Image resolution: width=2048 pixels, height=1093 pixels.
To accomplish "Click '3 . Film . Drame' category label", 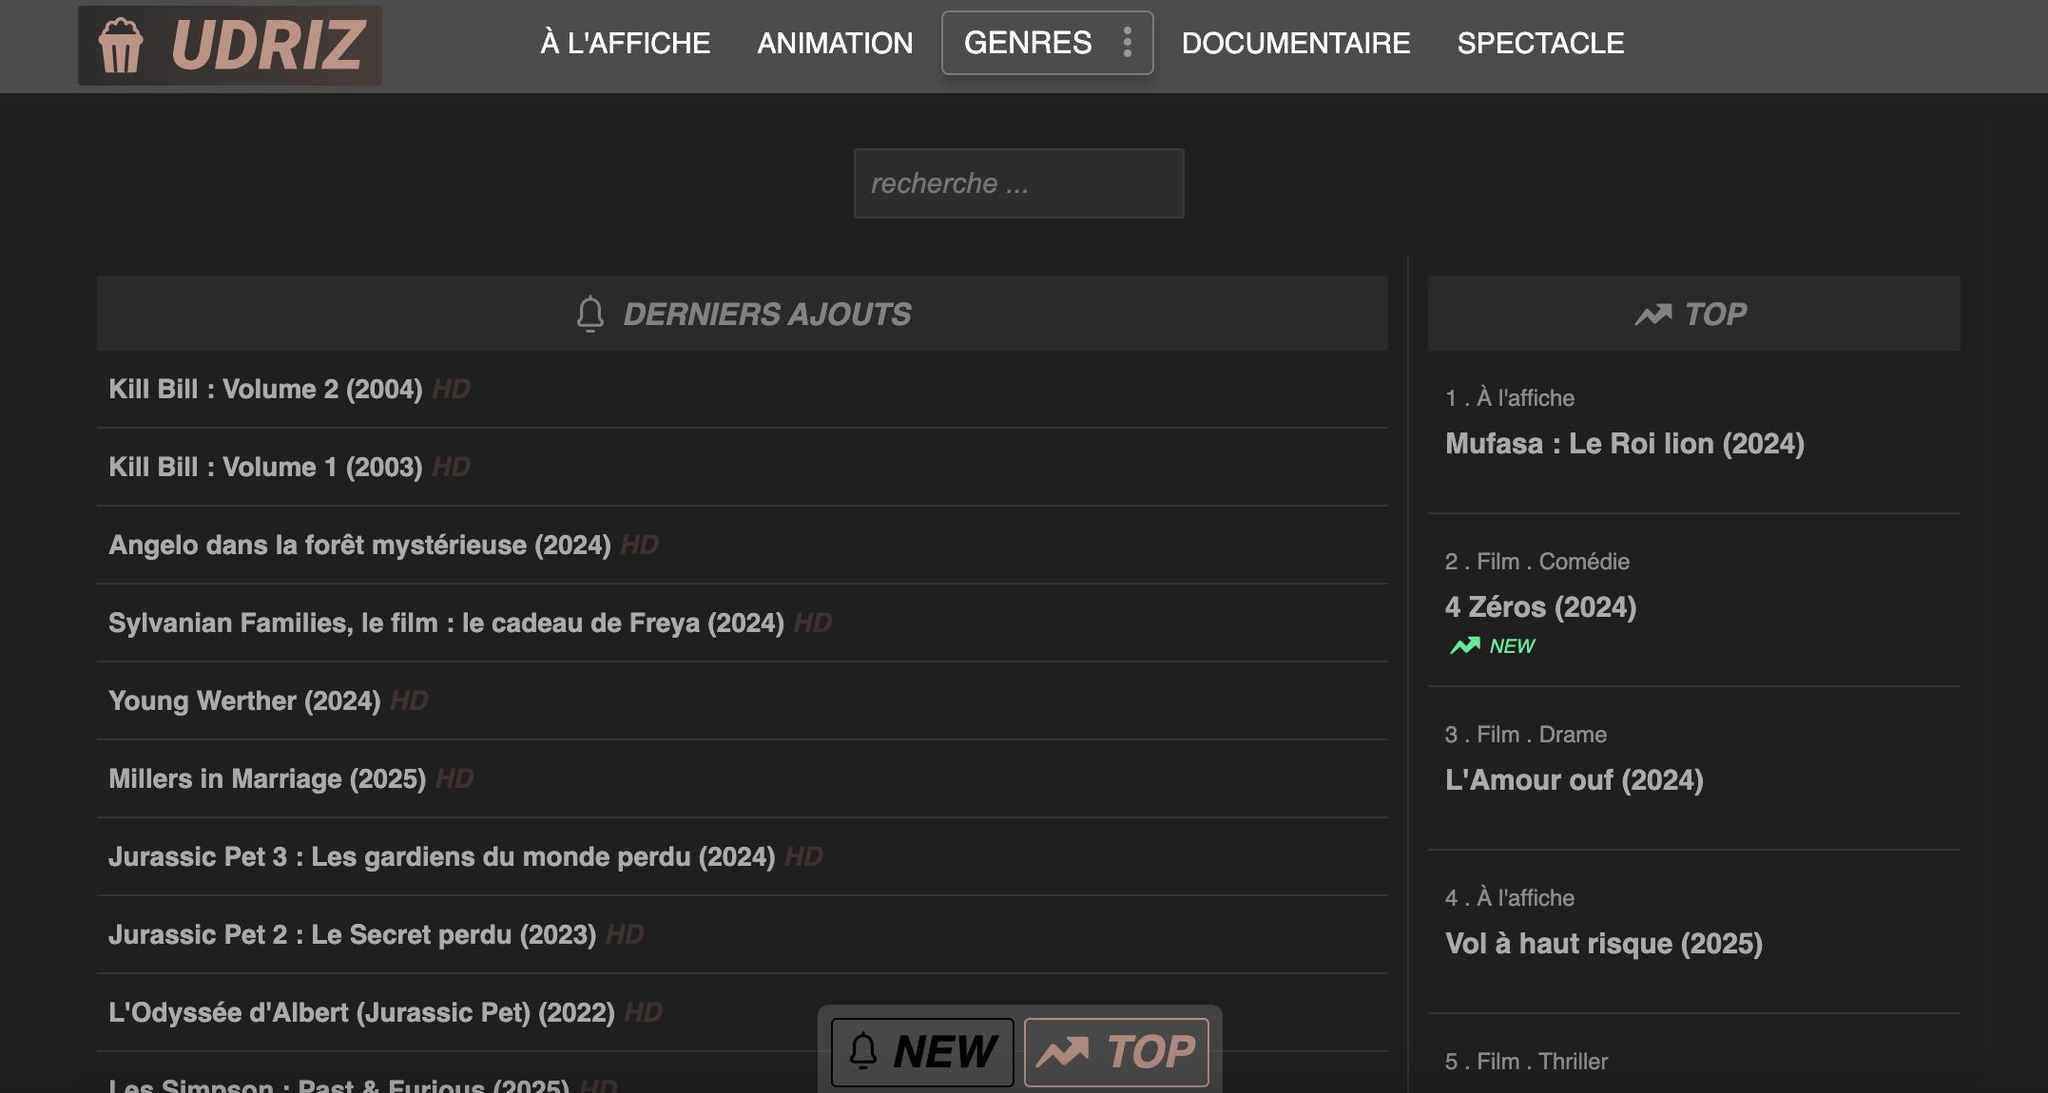I will [1526, 735].
